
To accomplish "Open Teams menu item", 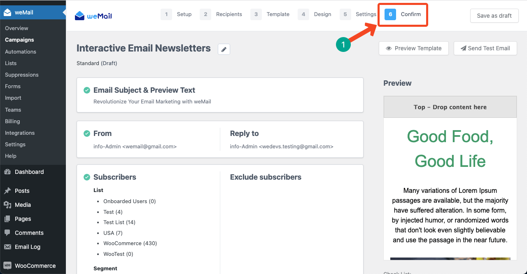I will (13, 110).
